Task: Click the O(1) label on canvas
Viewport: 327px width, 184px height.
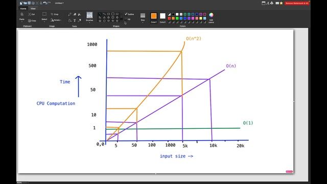Action: (x=248, y=123)
